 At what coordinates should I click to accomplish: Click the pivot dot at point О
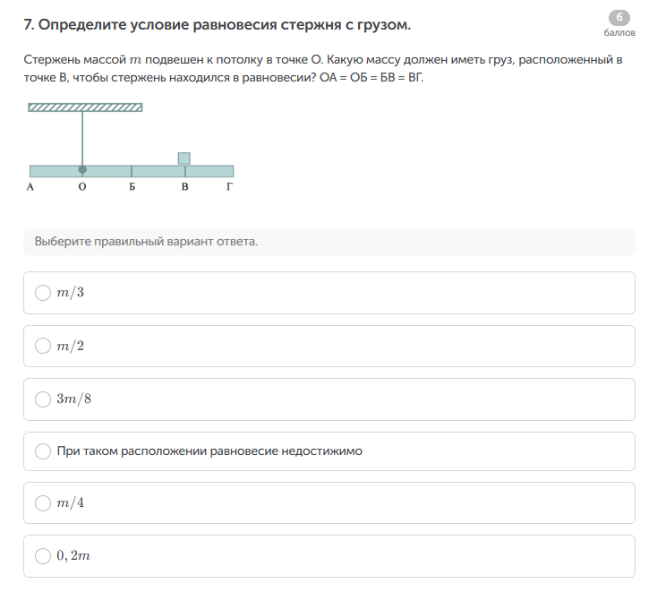[82, 169]
